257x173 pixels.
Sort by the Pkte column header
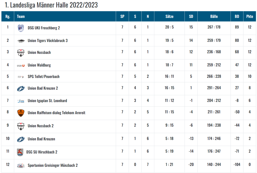click(249, 16)
